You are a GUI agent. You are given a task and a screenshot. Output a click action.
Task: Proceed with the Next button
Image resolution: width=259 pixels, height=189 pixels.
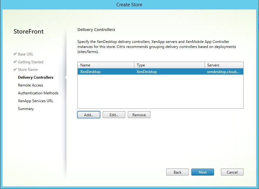pyautogui.click(x=202, y=172)
